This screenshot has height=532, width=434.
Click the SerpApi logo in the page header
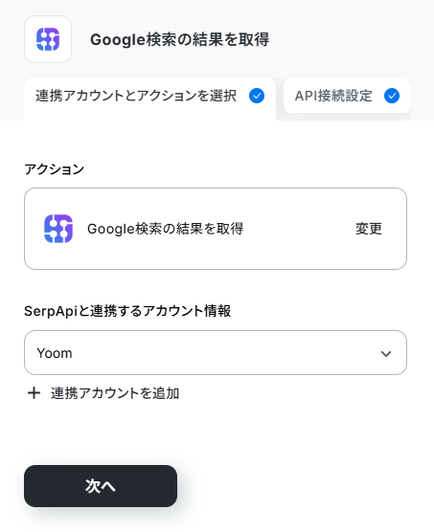tap(48, 39)
